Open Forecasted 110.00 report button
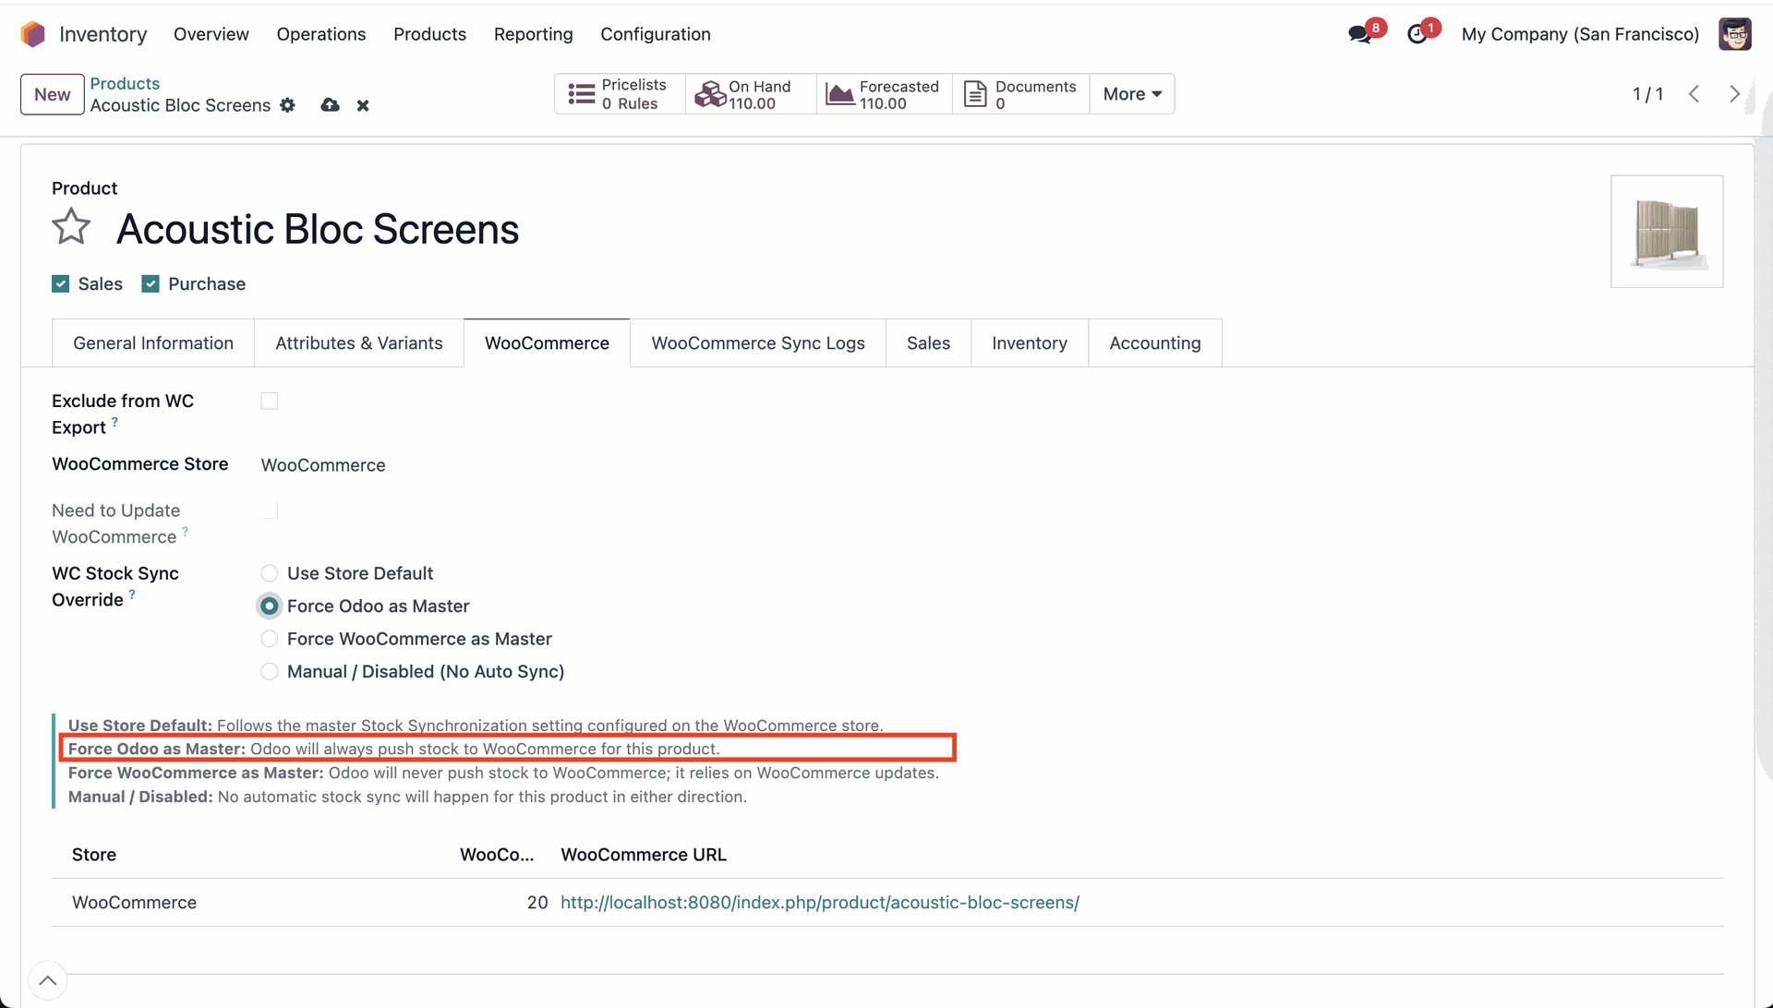Image resolution: width=1773 pixels, height=1008 pixels. [x=884, y=94]
